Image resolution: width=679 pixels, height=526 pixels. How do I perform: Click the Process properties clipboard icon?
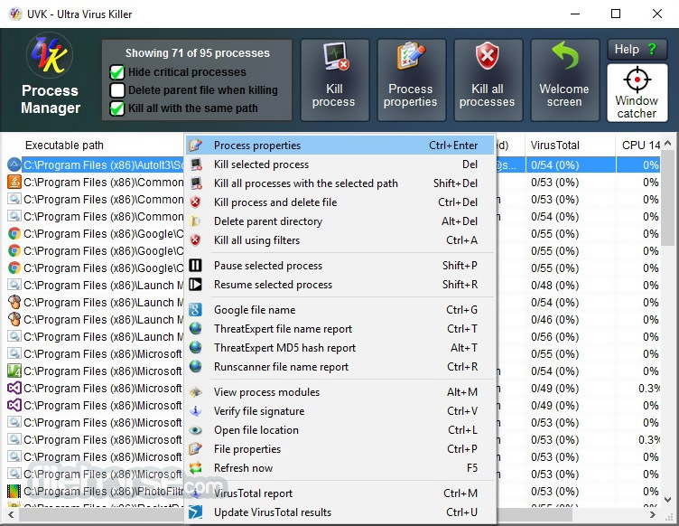(411, 56)
